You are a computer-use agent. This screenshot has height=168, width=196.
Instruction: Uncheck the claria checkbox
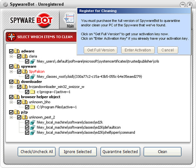19,57
